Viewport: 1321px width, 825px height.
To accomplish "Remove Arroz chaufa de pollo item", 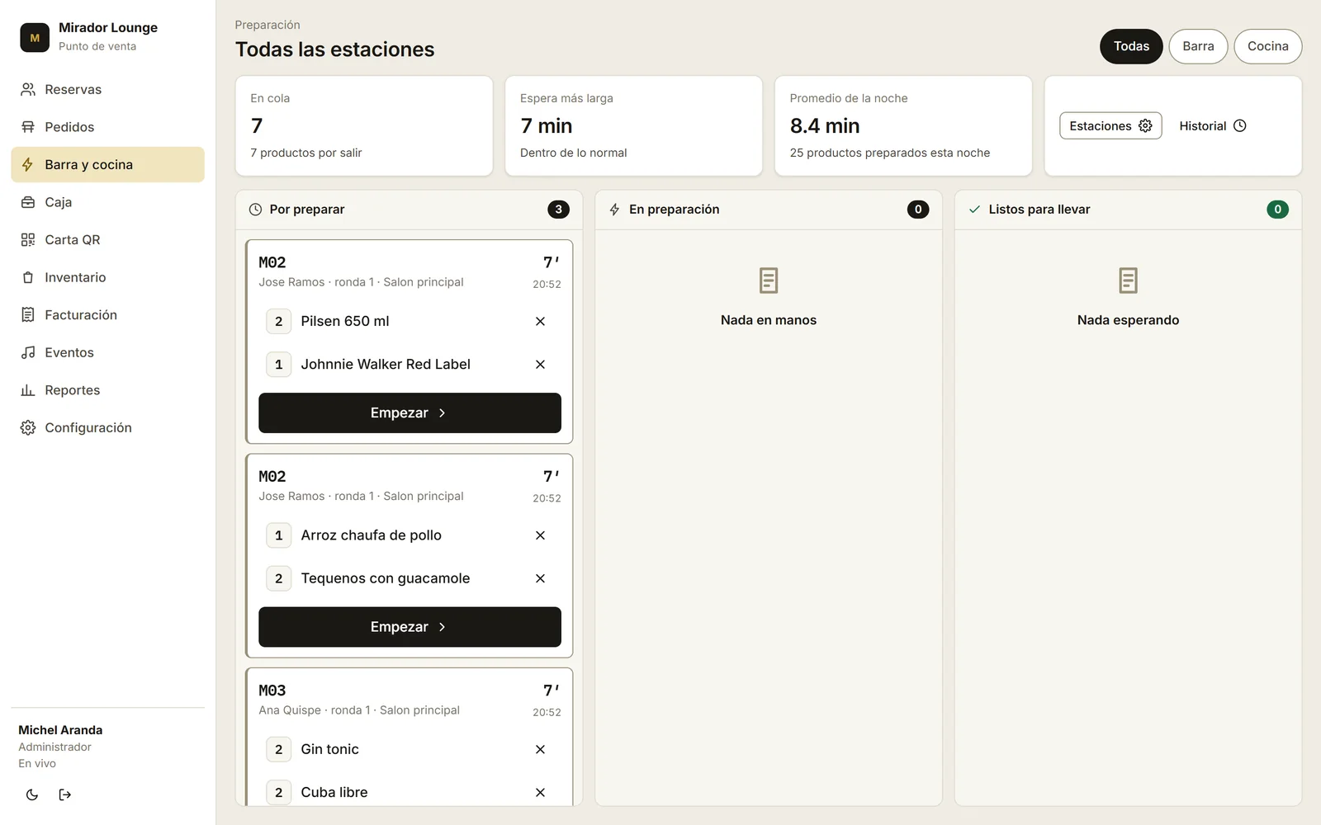I will pyautogui.click(x=540, y=535).
